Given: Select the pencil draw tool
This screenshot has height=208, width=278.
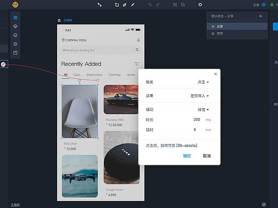Looking at the screenshot, I should [133, 5].
